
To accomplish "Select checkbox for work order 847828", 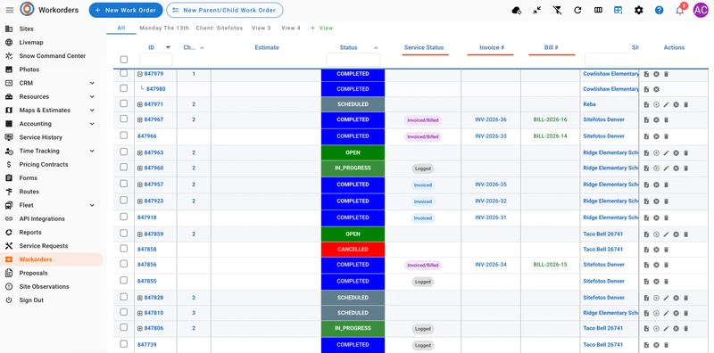I will click(x=124, y=297).
